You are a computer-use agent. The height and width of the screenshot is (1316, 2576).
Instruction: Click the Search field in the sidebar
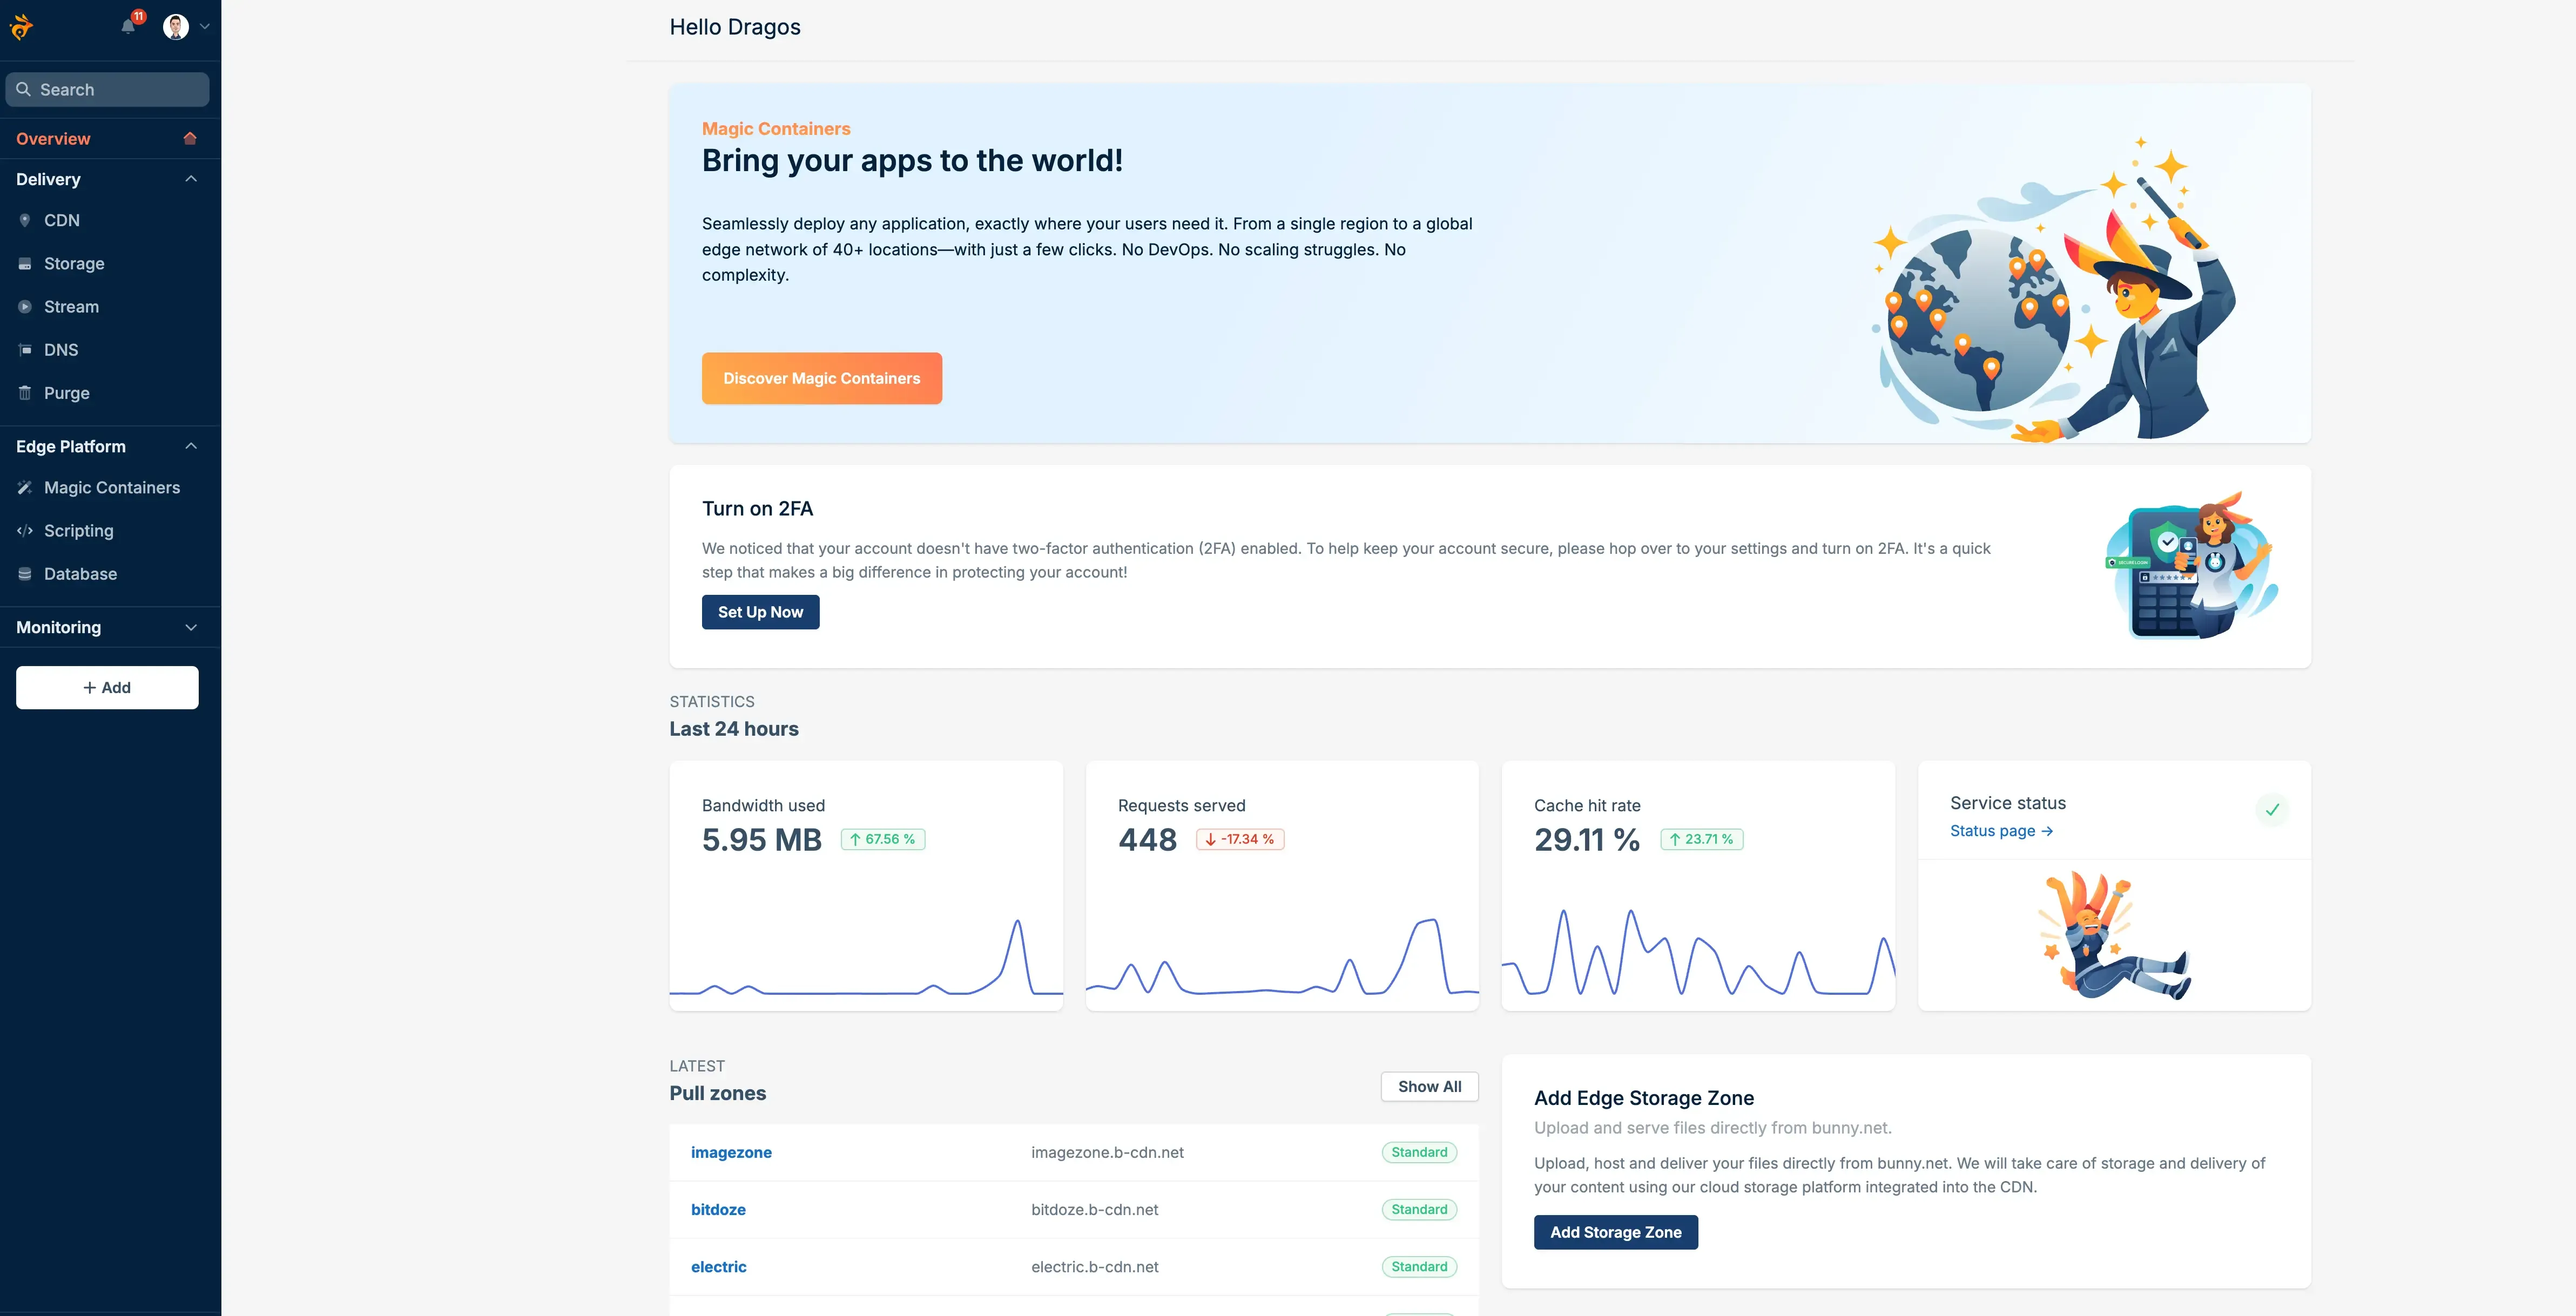[x=107, y=89]
